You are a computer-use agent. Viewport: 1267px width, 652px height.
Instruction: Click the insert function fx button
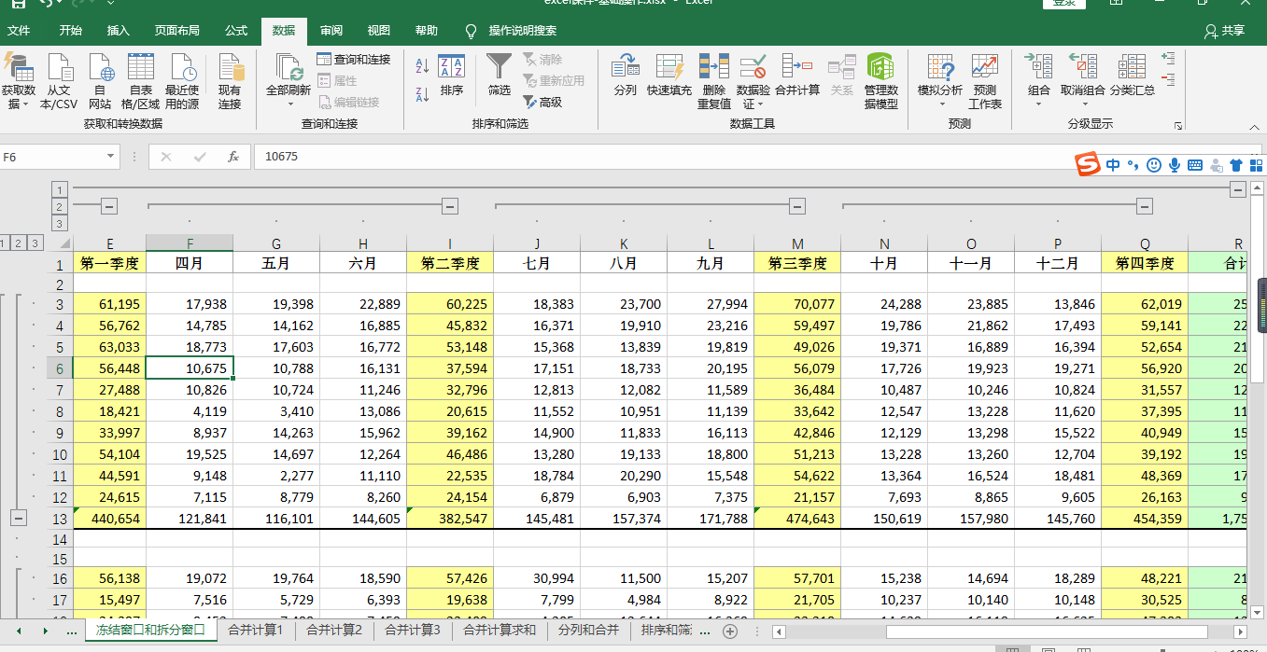pos(233,157)
